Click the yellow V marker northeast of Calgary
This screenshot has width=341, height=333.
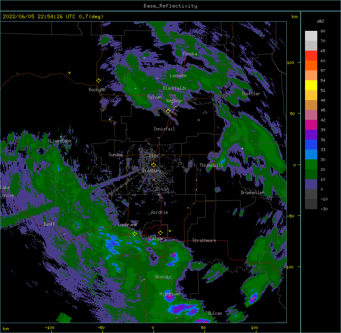(x=170, y=231)
